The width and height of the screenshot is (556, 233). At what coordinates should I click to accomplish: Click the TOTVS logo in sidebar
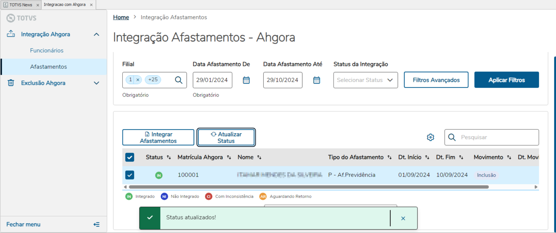(x=22, y=18)
